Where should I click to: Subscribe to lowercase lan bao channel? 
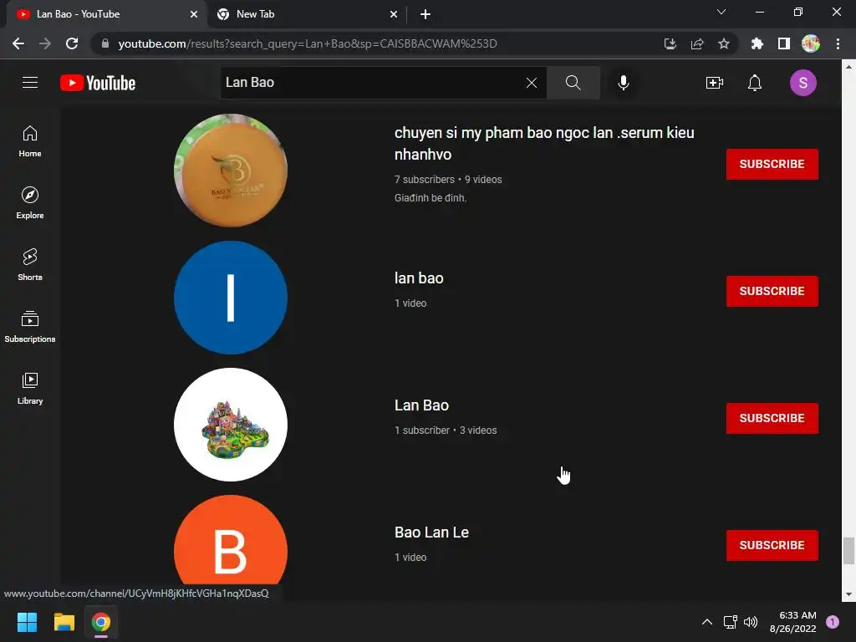point(772,291)
